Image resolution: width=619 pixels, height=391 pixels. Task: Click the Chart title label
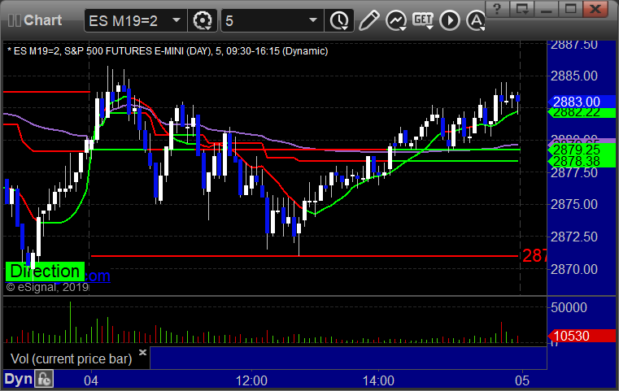pyautogui.click(x=42, y=20)
